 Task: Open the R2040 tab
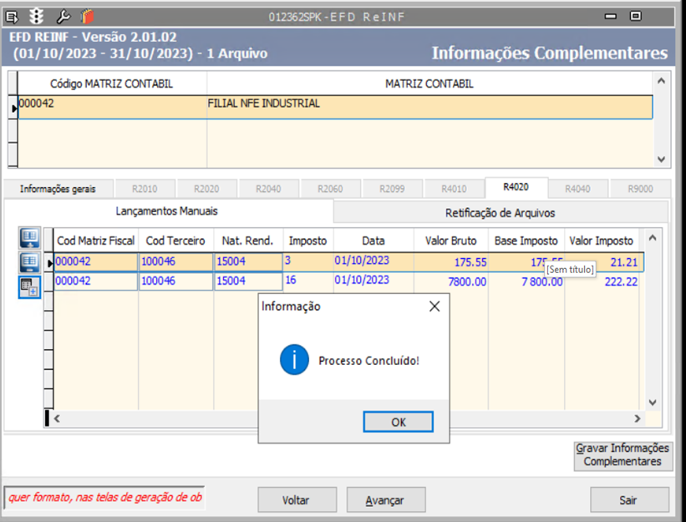[268, 189]
